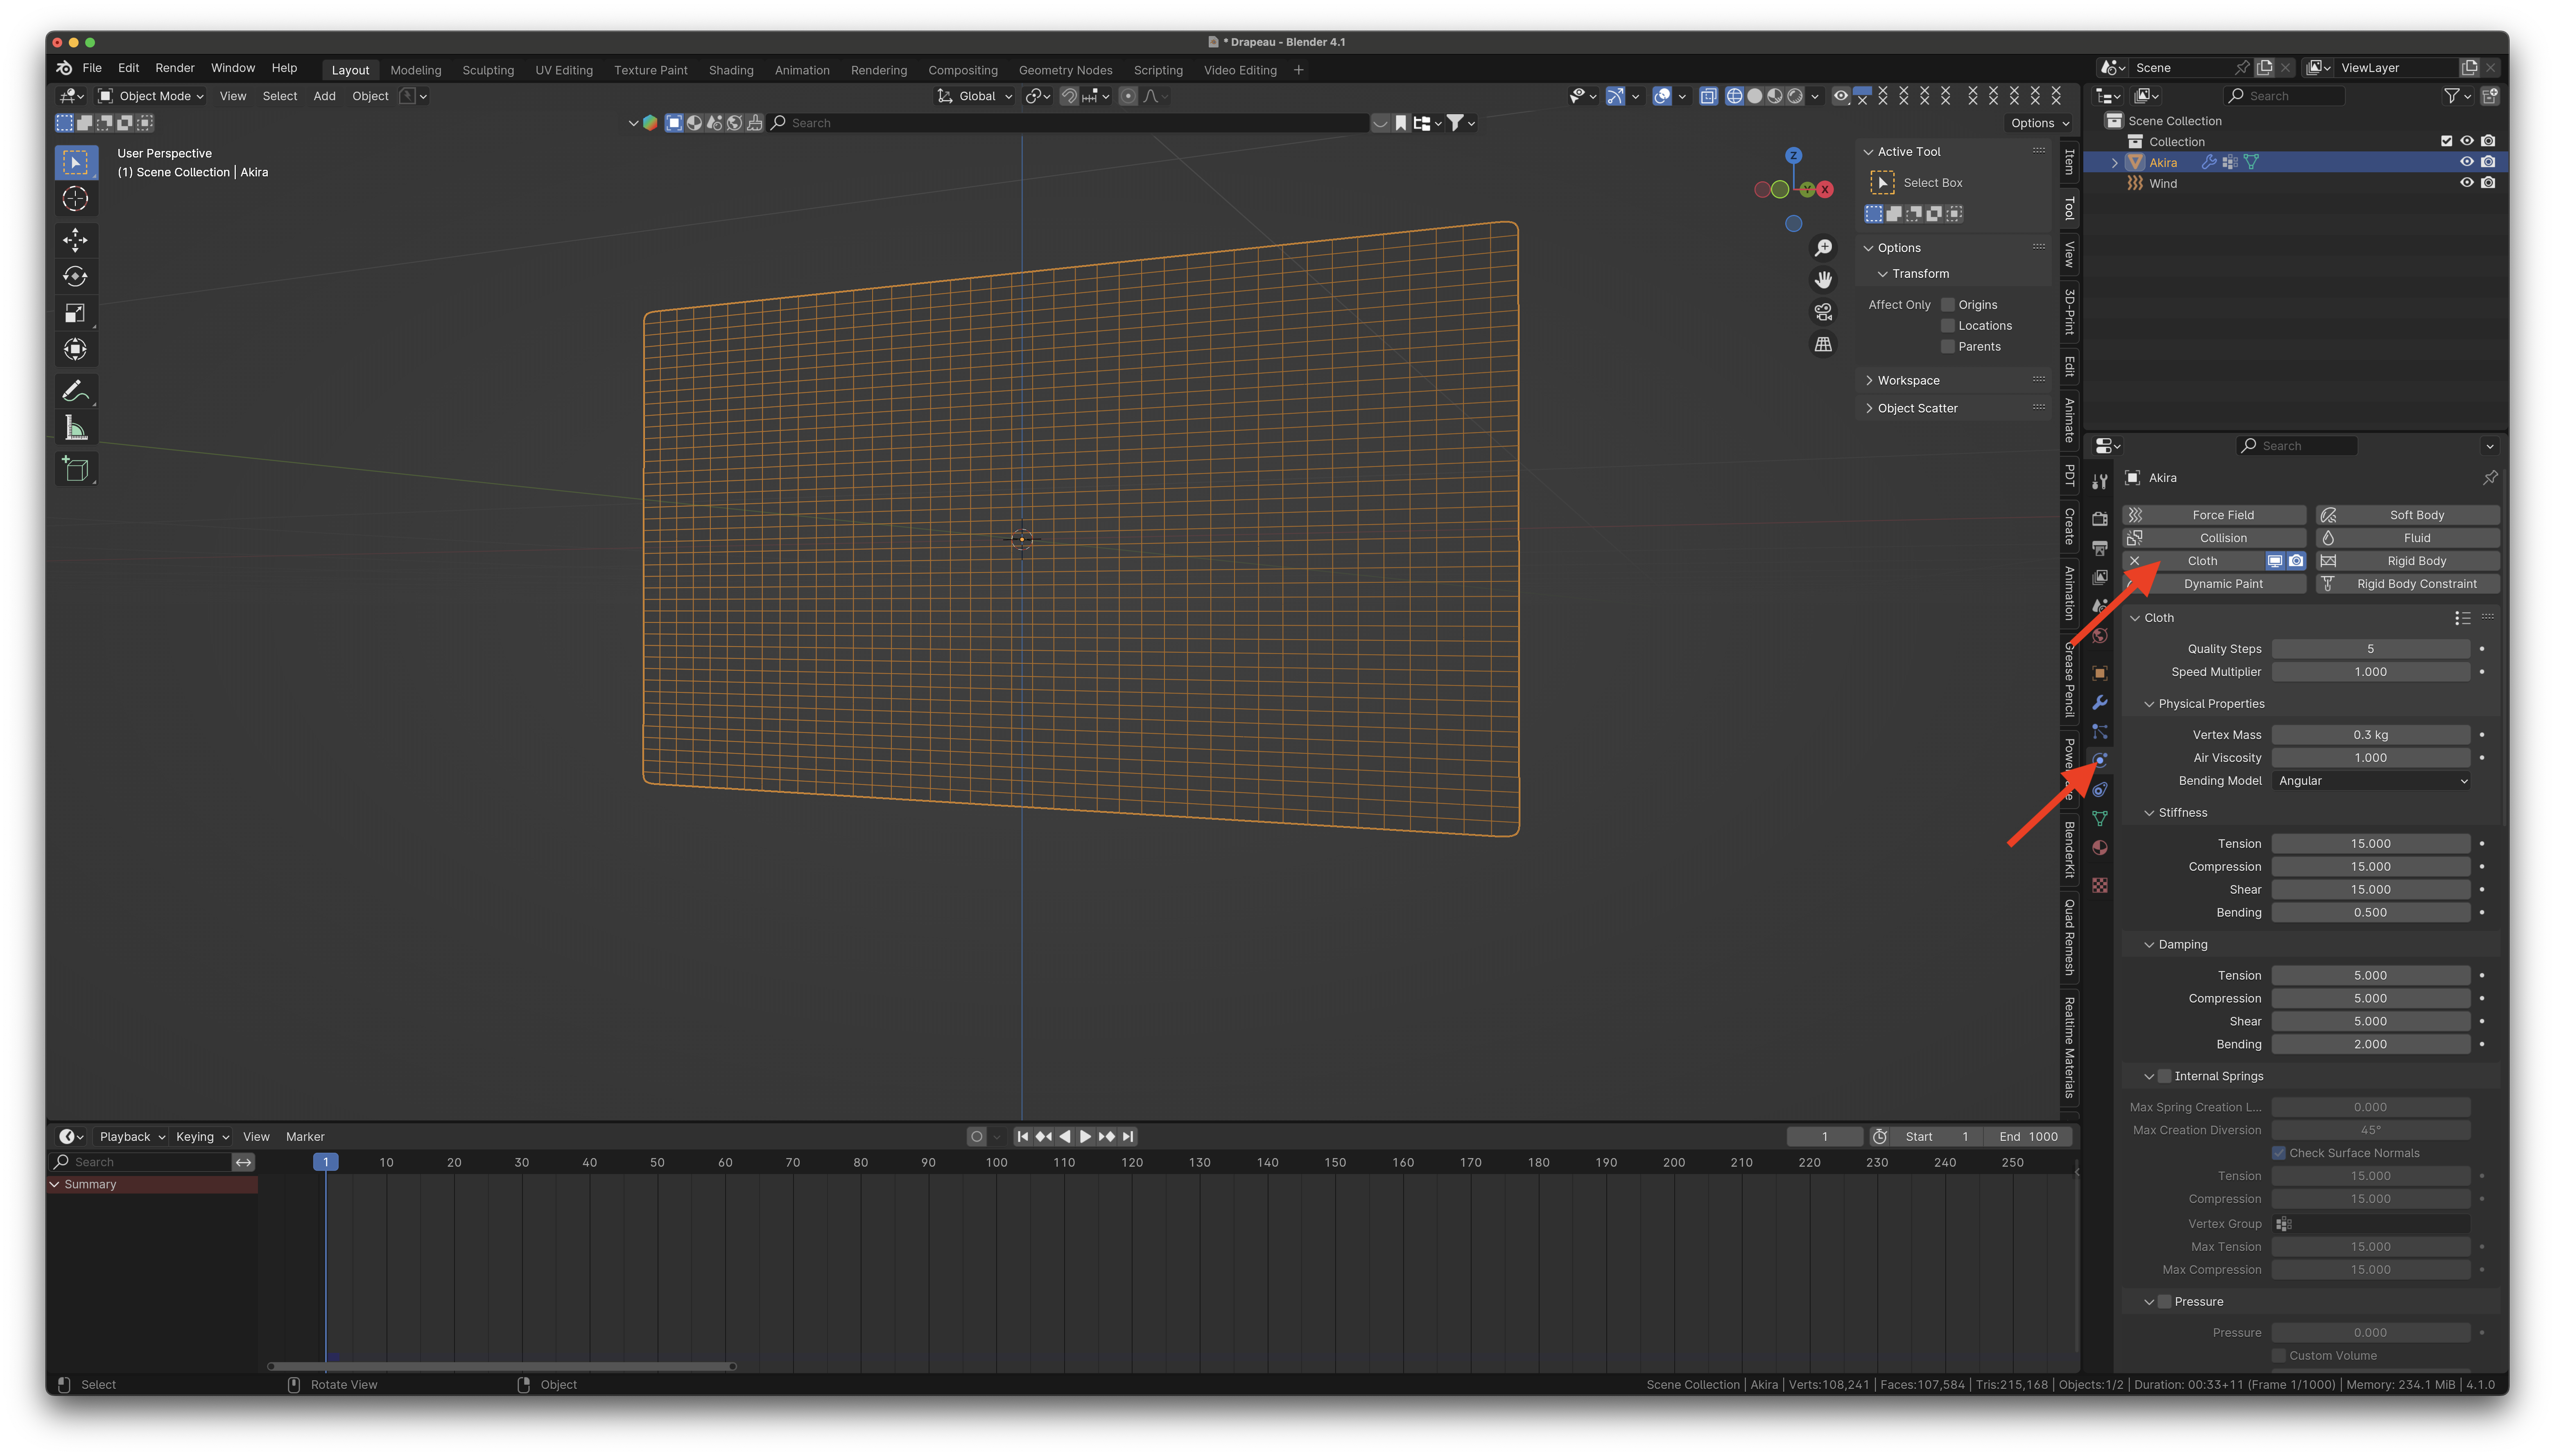Add Dynamic Paint physics
The width and height of the screenshot is (2555, 1456).
pyautogui.click(x=2215, y=584)
